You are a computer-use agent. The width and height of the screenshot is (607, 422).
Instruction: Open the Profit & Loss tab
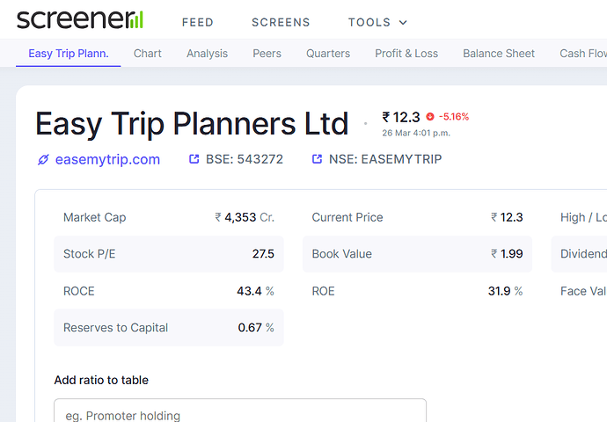pyautogui.click(x=406, y=54)
